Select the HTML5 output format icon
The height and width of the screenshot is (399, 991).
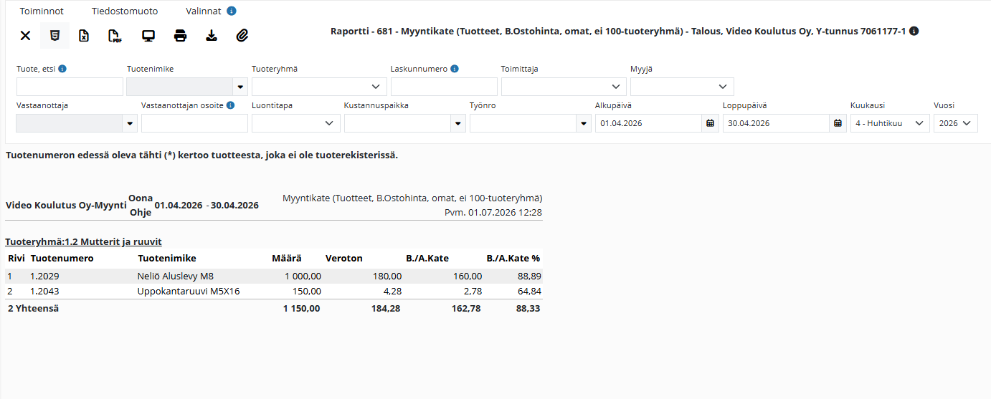coord(54,36)
